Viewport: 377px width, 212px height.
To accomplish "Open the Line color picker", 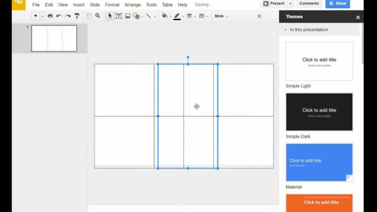I will [177, 16].
